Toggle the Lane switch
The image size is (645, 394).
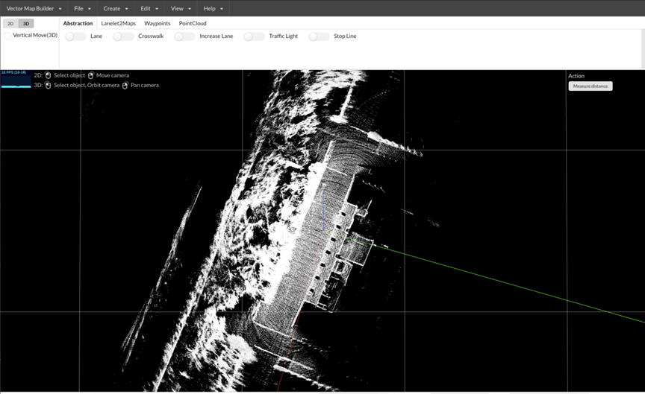75,36
